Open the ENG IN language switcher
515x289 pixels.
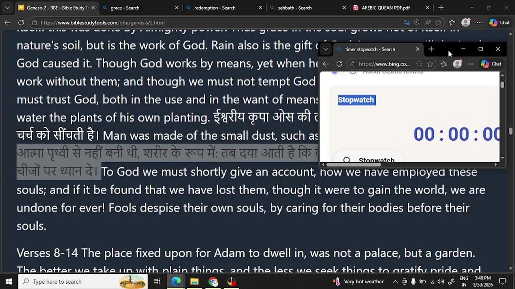[464, 281]
